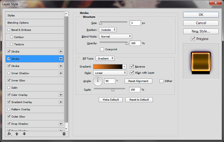Click the Reset to Default button
224x142 pixels.
coord(139,100)
